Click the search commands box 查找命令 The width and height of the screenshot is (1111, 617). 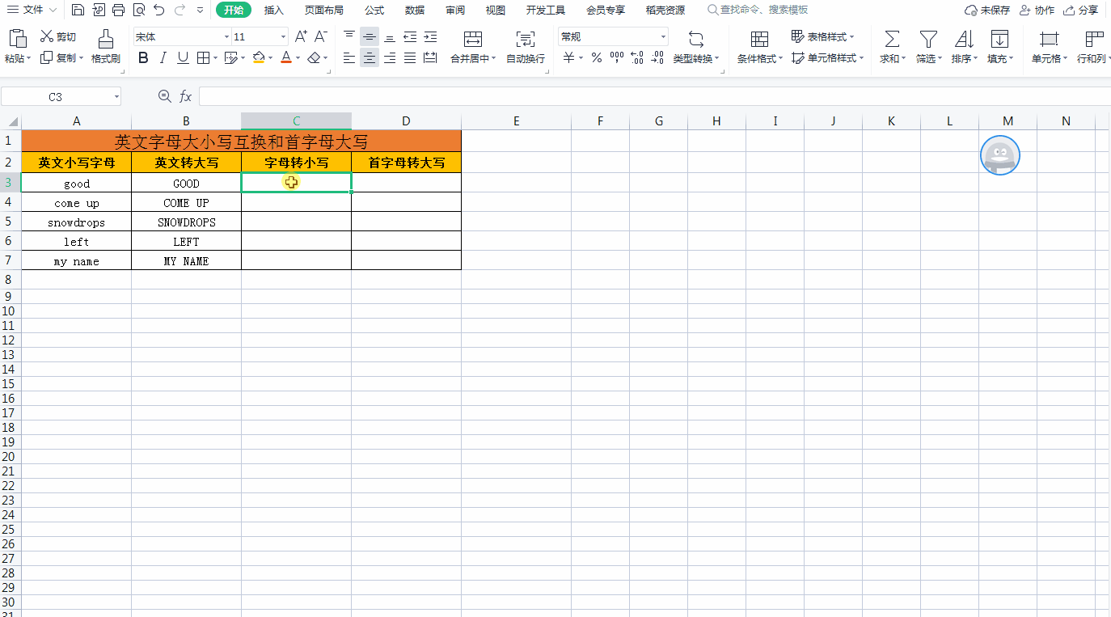click(758, 11)
